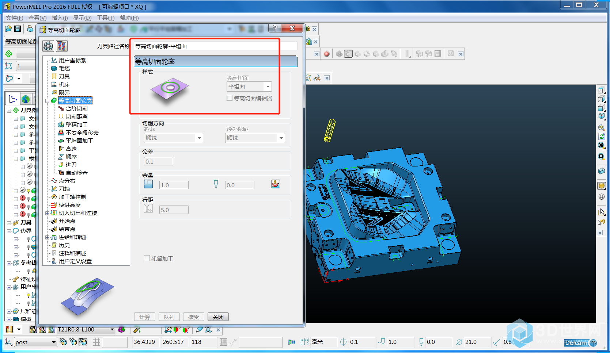
Task: Click the 计算 button
Action: pyautogui.click(x=145, y=317)
